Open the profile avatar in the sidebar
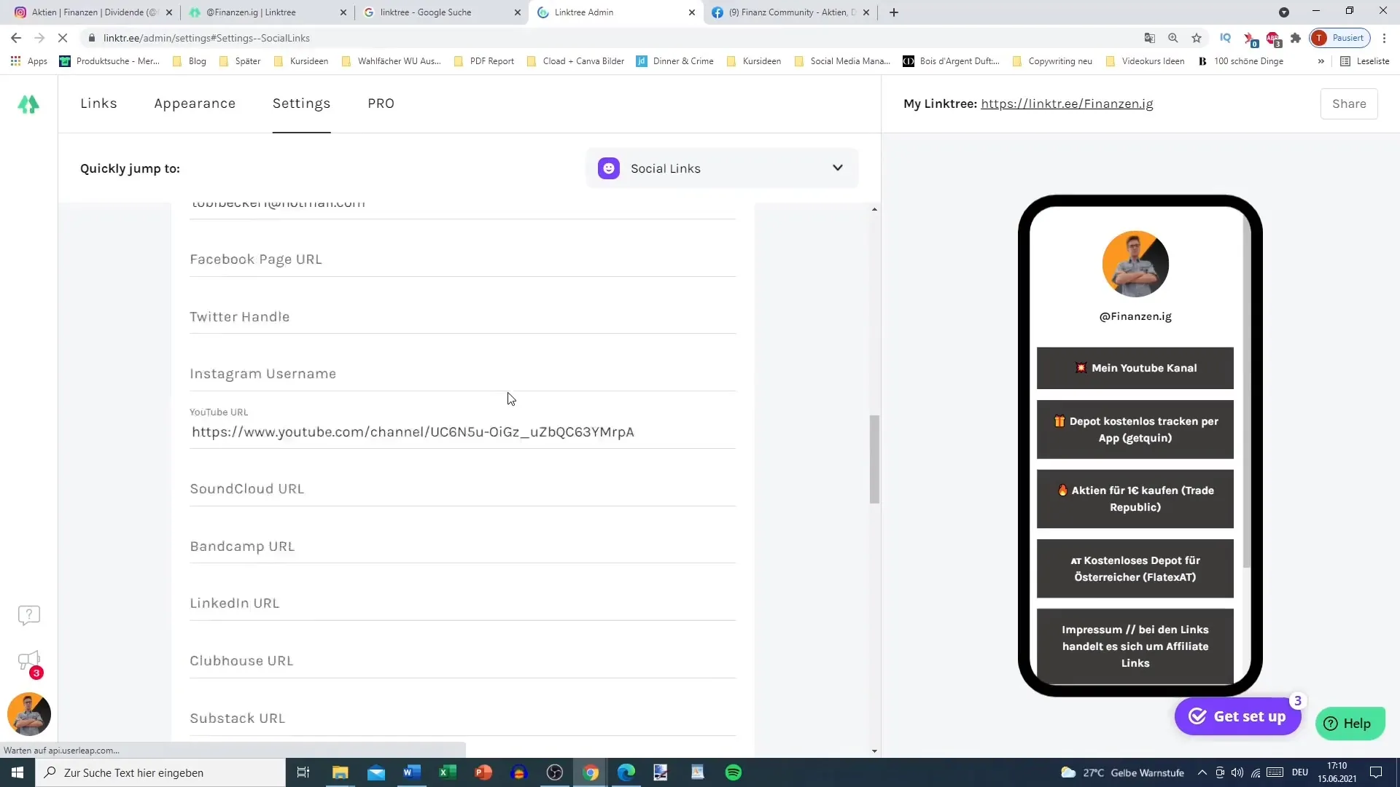The width and height of the screenshot is (1400, 787). click(29, 714)
